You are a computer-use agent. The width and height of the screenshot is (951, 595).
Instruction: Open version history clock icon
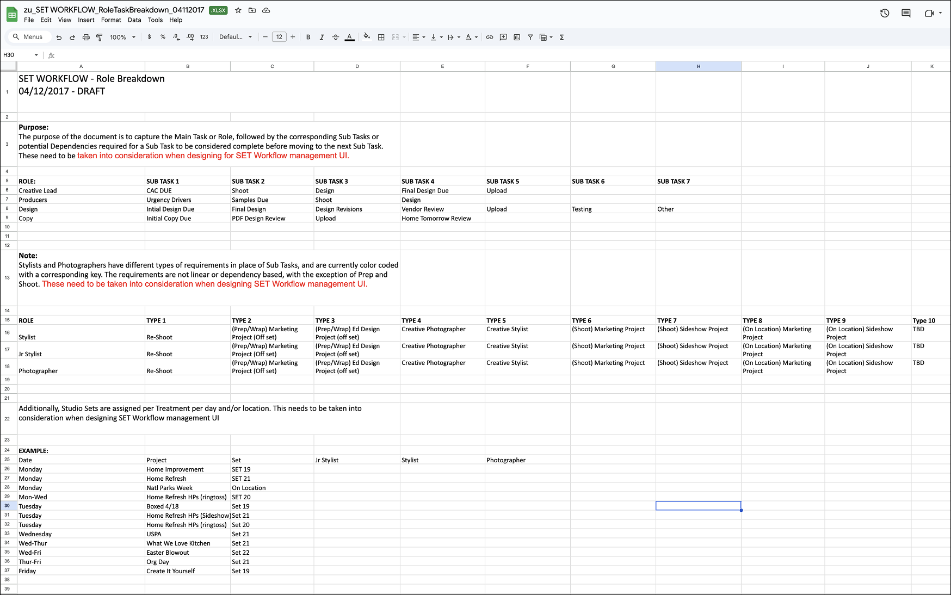(885, 13)
